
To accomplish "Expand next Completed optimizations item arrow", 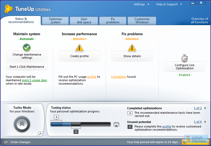I will pos(205,108).
